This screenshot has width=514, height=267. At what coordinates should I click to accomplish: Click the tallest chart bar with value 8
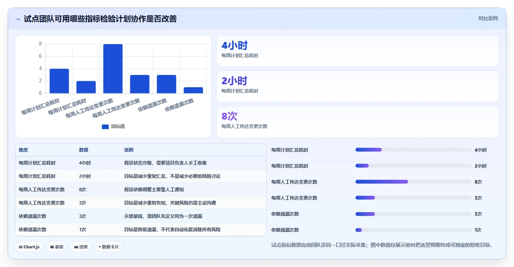[x=113, y=69]
